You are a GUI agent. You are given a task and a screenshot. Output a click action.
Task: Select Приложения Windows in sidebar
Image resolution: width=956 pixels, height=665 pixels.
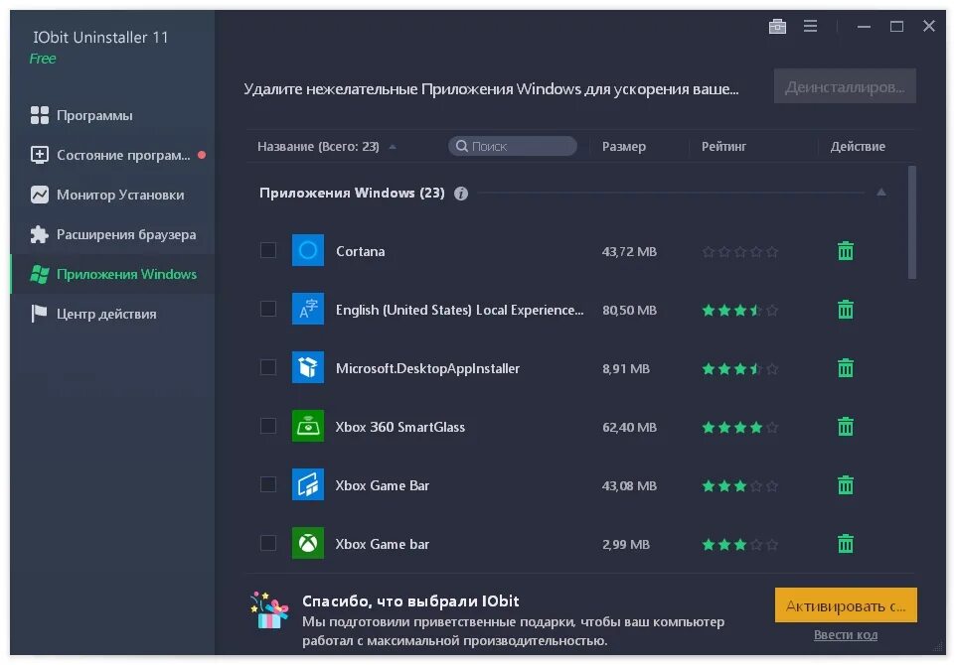(112, 274)
